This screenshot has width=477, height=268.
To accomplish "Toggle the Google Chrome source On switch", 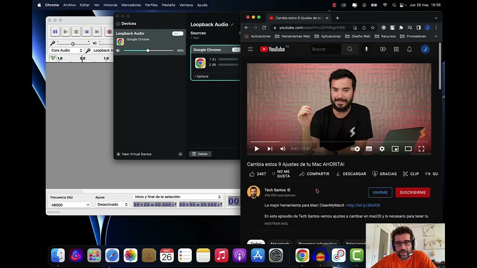I will point(236,50).
